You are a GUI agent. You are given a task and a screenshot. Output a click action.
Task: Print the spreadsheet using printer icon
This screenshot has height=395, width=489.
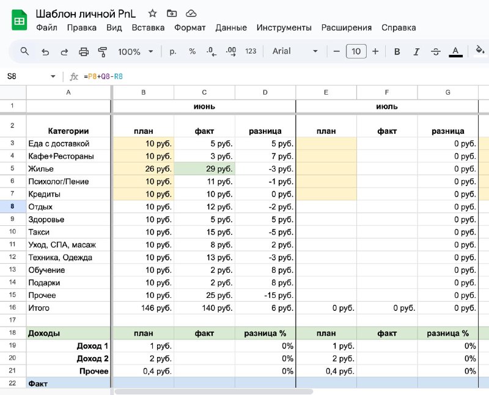(84, 52)
